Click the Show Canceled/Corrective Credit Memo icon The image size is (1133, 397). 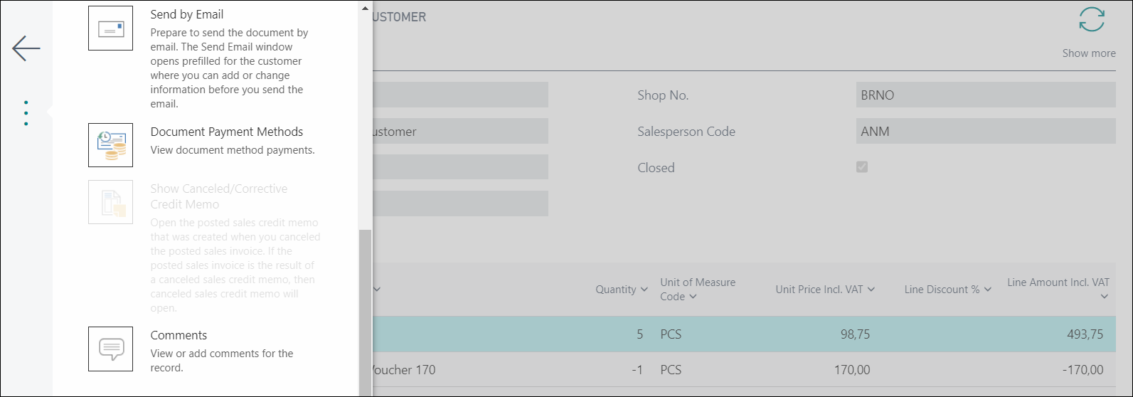point(110,202)
